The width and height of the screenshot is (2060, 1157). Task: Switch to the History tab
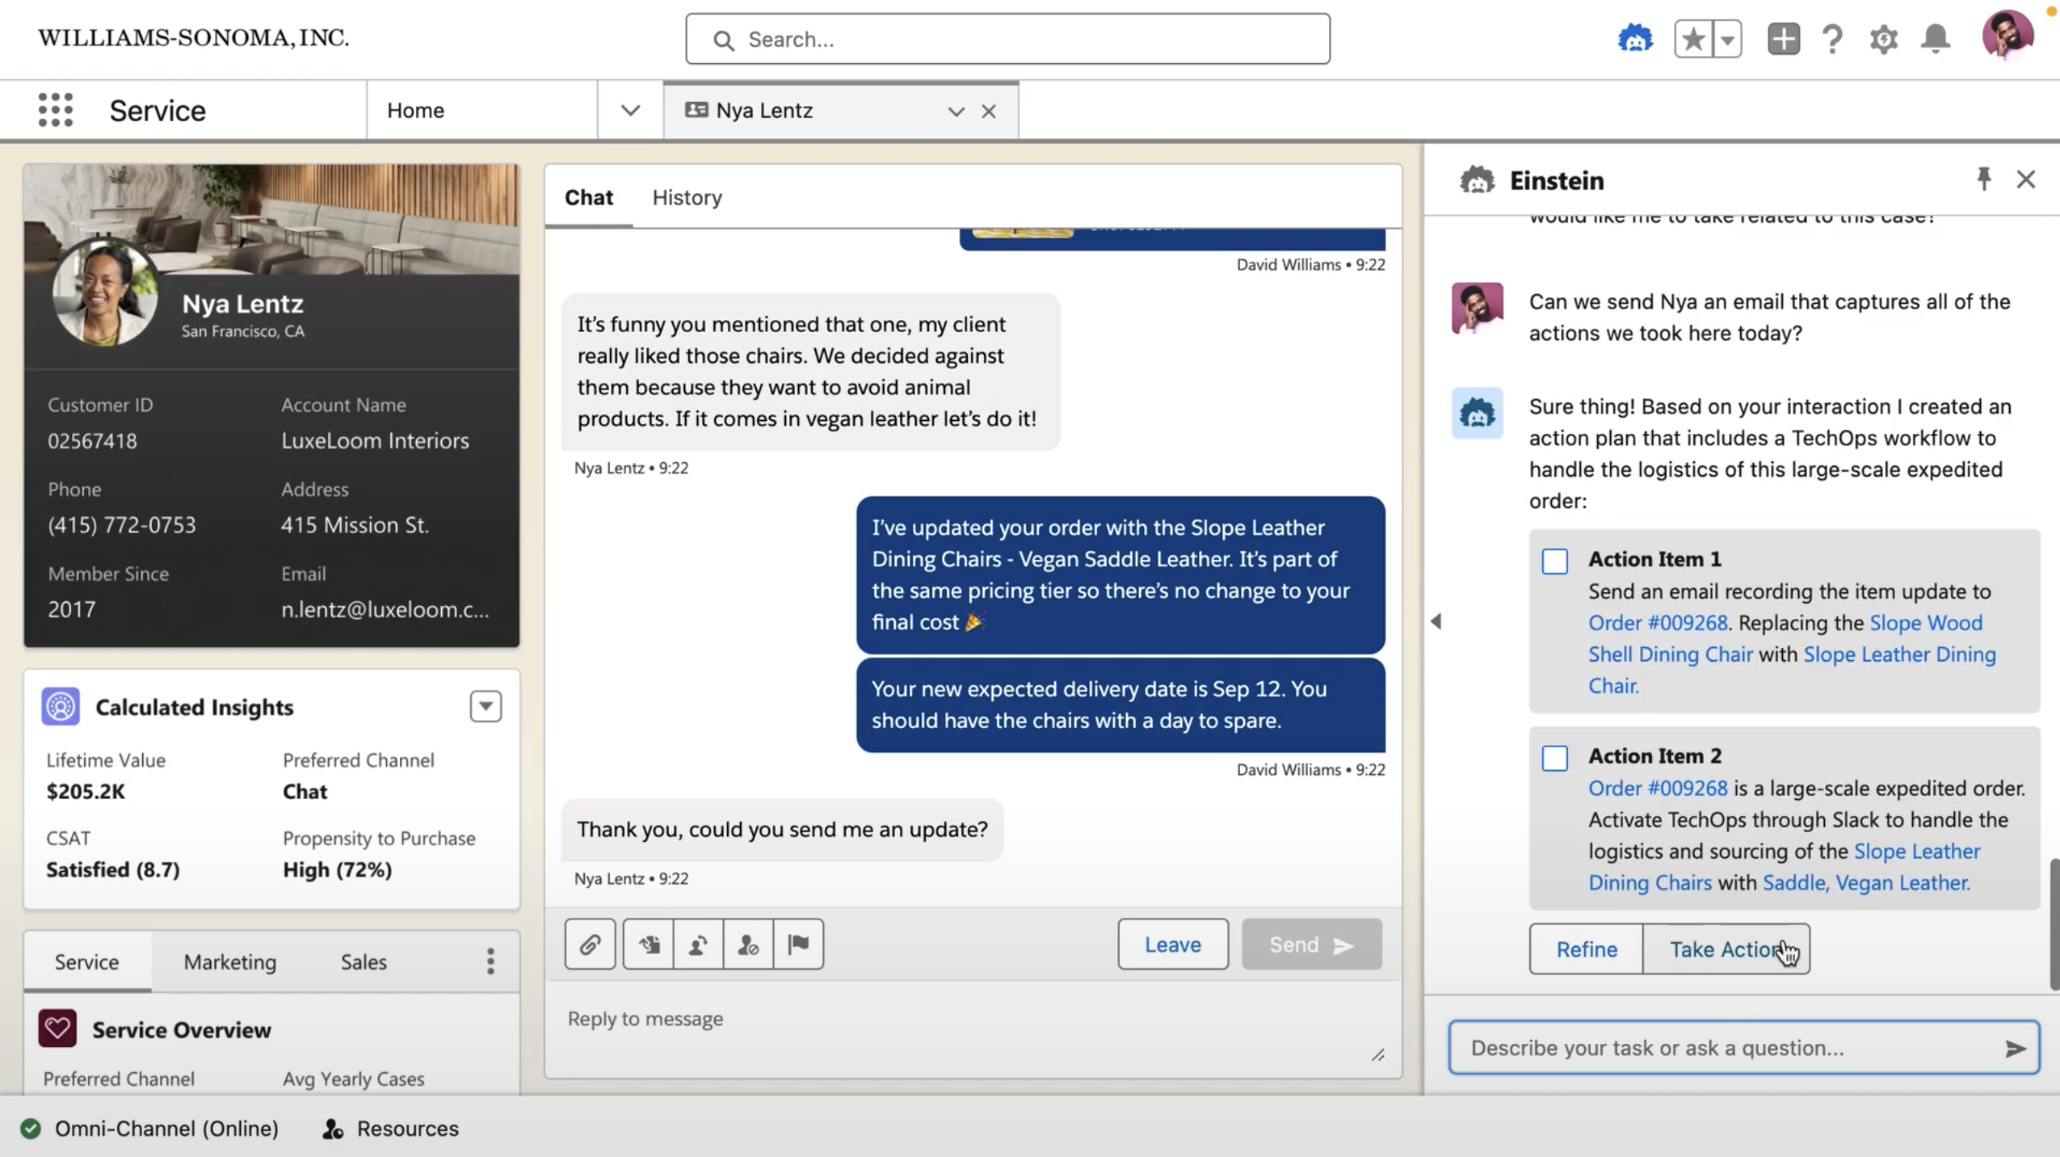point(686,197)
